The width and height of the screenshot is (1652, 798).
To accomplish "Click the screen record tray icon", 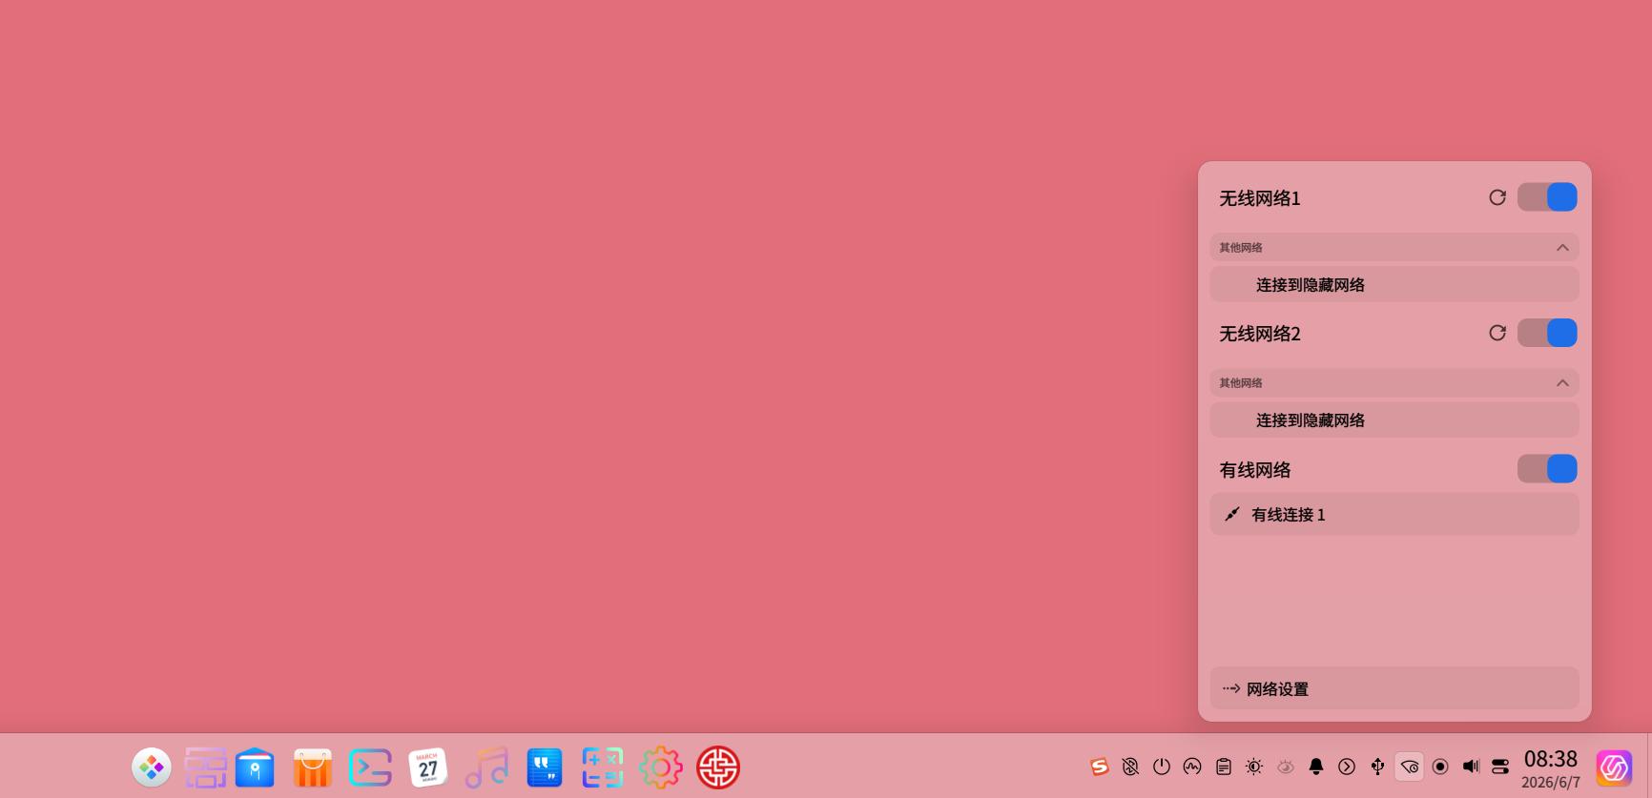I will click(1440, 767).
